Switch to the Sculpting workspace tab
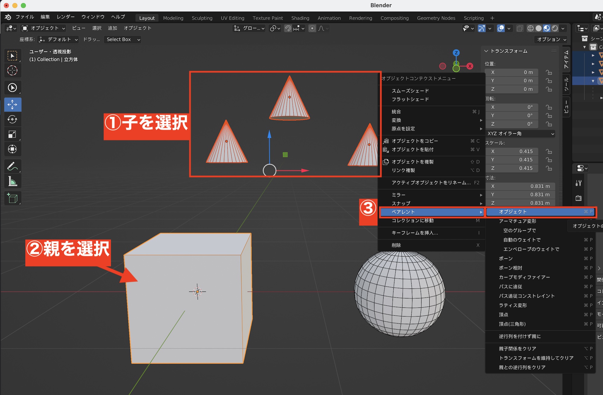 202,18
